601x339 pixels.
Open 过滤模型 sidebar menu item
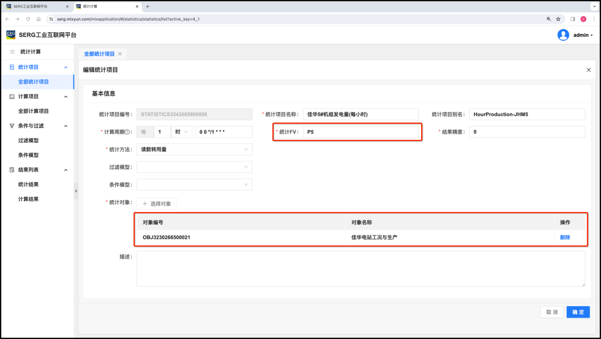coord(28,141)
